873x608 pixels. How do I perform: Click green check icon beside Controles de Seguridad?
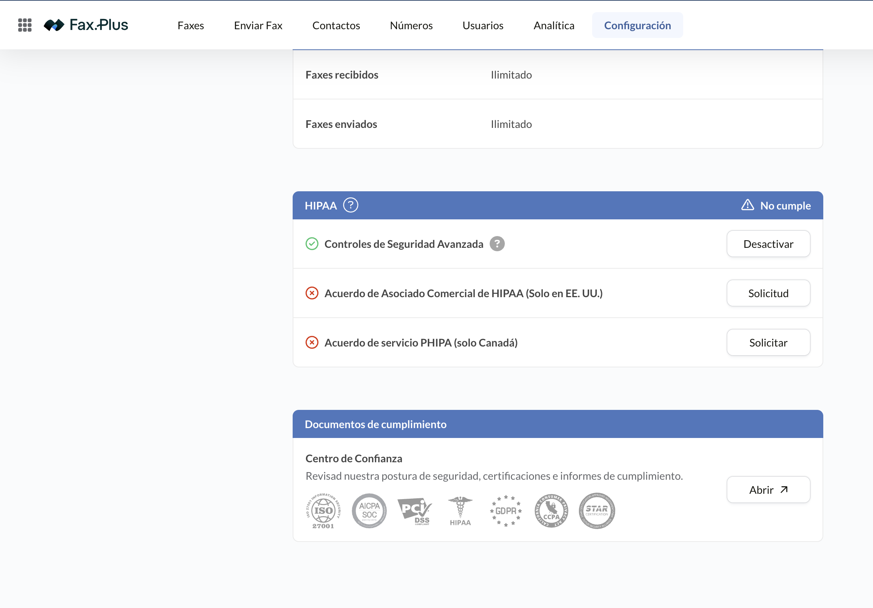(312, 244)
